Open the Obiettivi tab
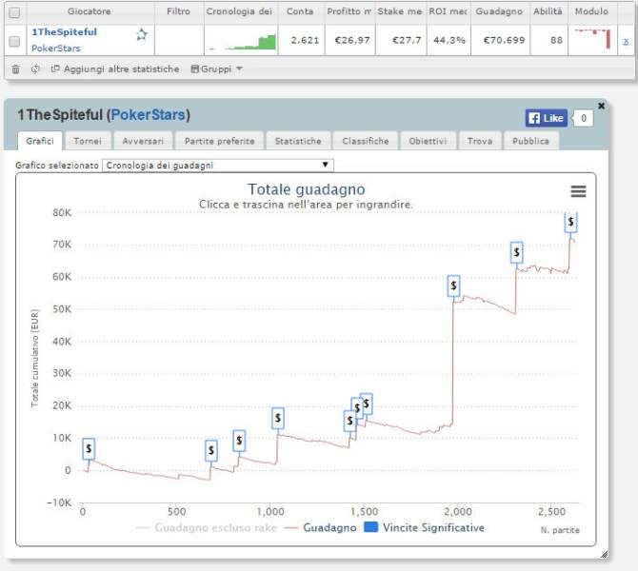This screenshot has height=571, width=638. [428, 141]
